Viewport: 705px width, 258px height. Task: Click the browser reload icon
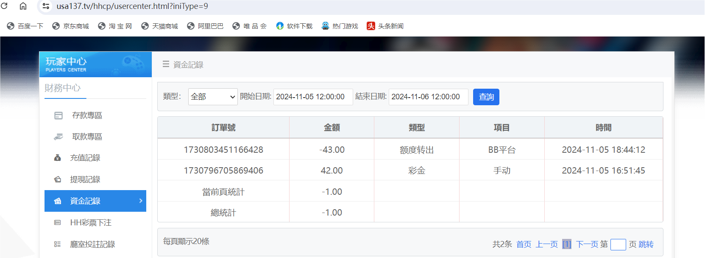pyautogui.click(x=4, y=6)
